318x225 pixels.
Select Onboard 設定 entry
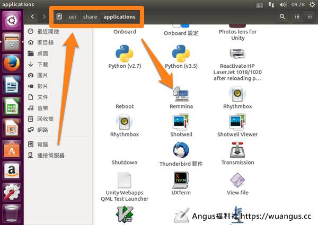(181, 33)
